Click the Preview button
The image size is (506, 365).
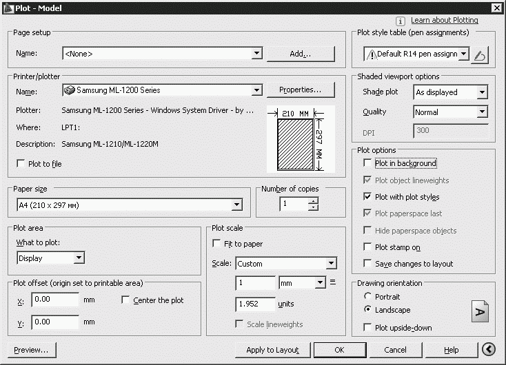[31, 350]
